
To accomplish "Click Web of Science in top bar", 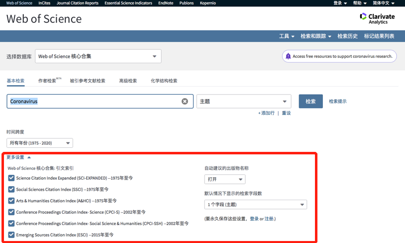I will [19, 3].
